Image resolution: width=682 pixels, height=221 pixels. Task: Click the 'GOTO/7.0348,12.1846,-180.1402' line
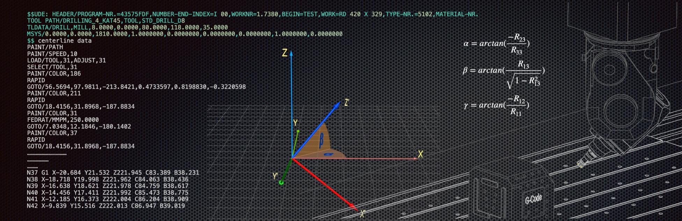[79, 126]
